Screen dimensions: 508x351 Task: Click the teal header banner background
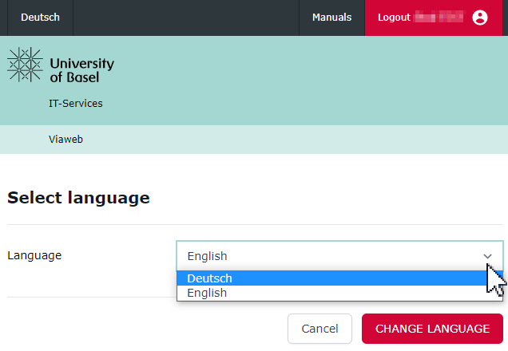tap(319, 80)
